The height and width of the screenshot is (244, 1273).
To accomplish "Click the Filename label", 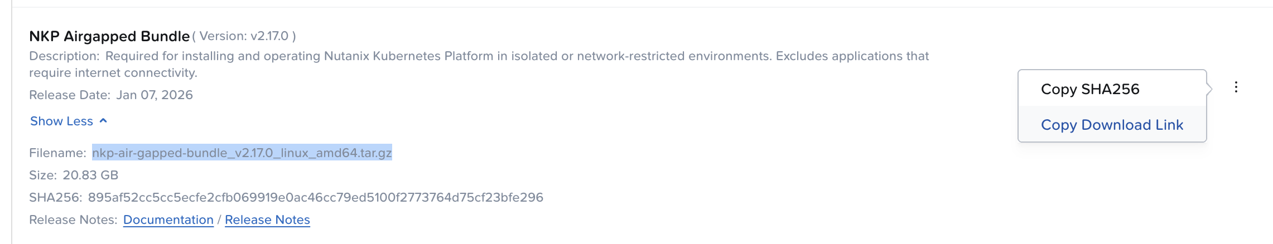I will click(x=57, y=153).
